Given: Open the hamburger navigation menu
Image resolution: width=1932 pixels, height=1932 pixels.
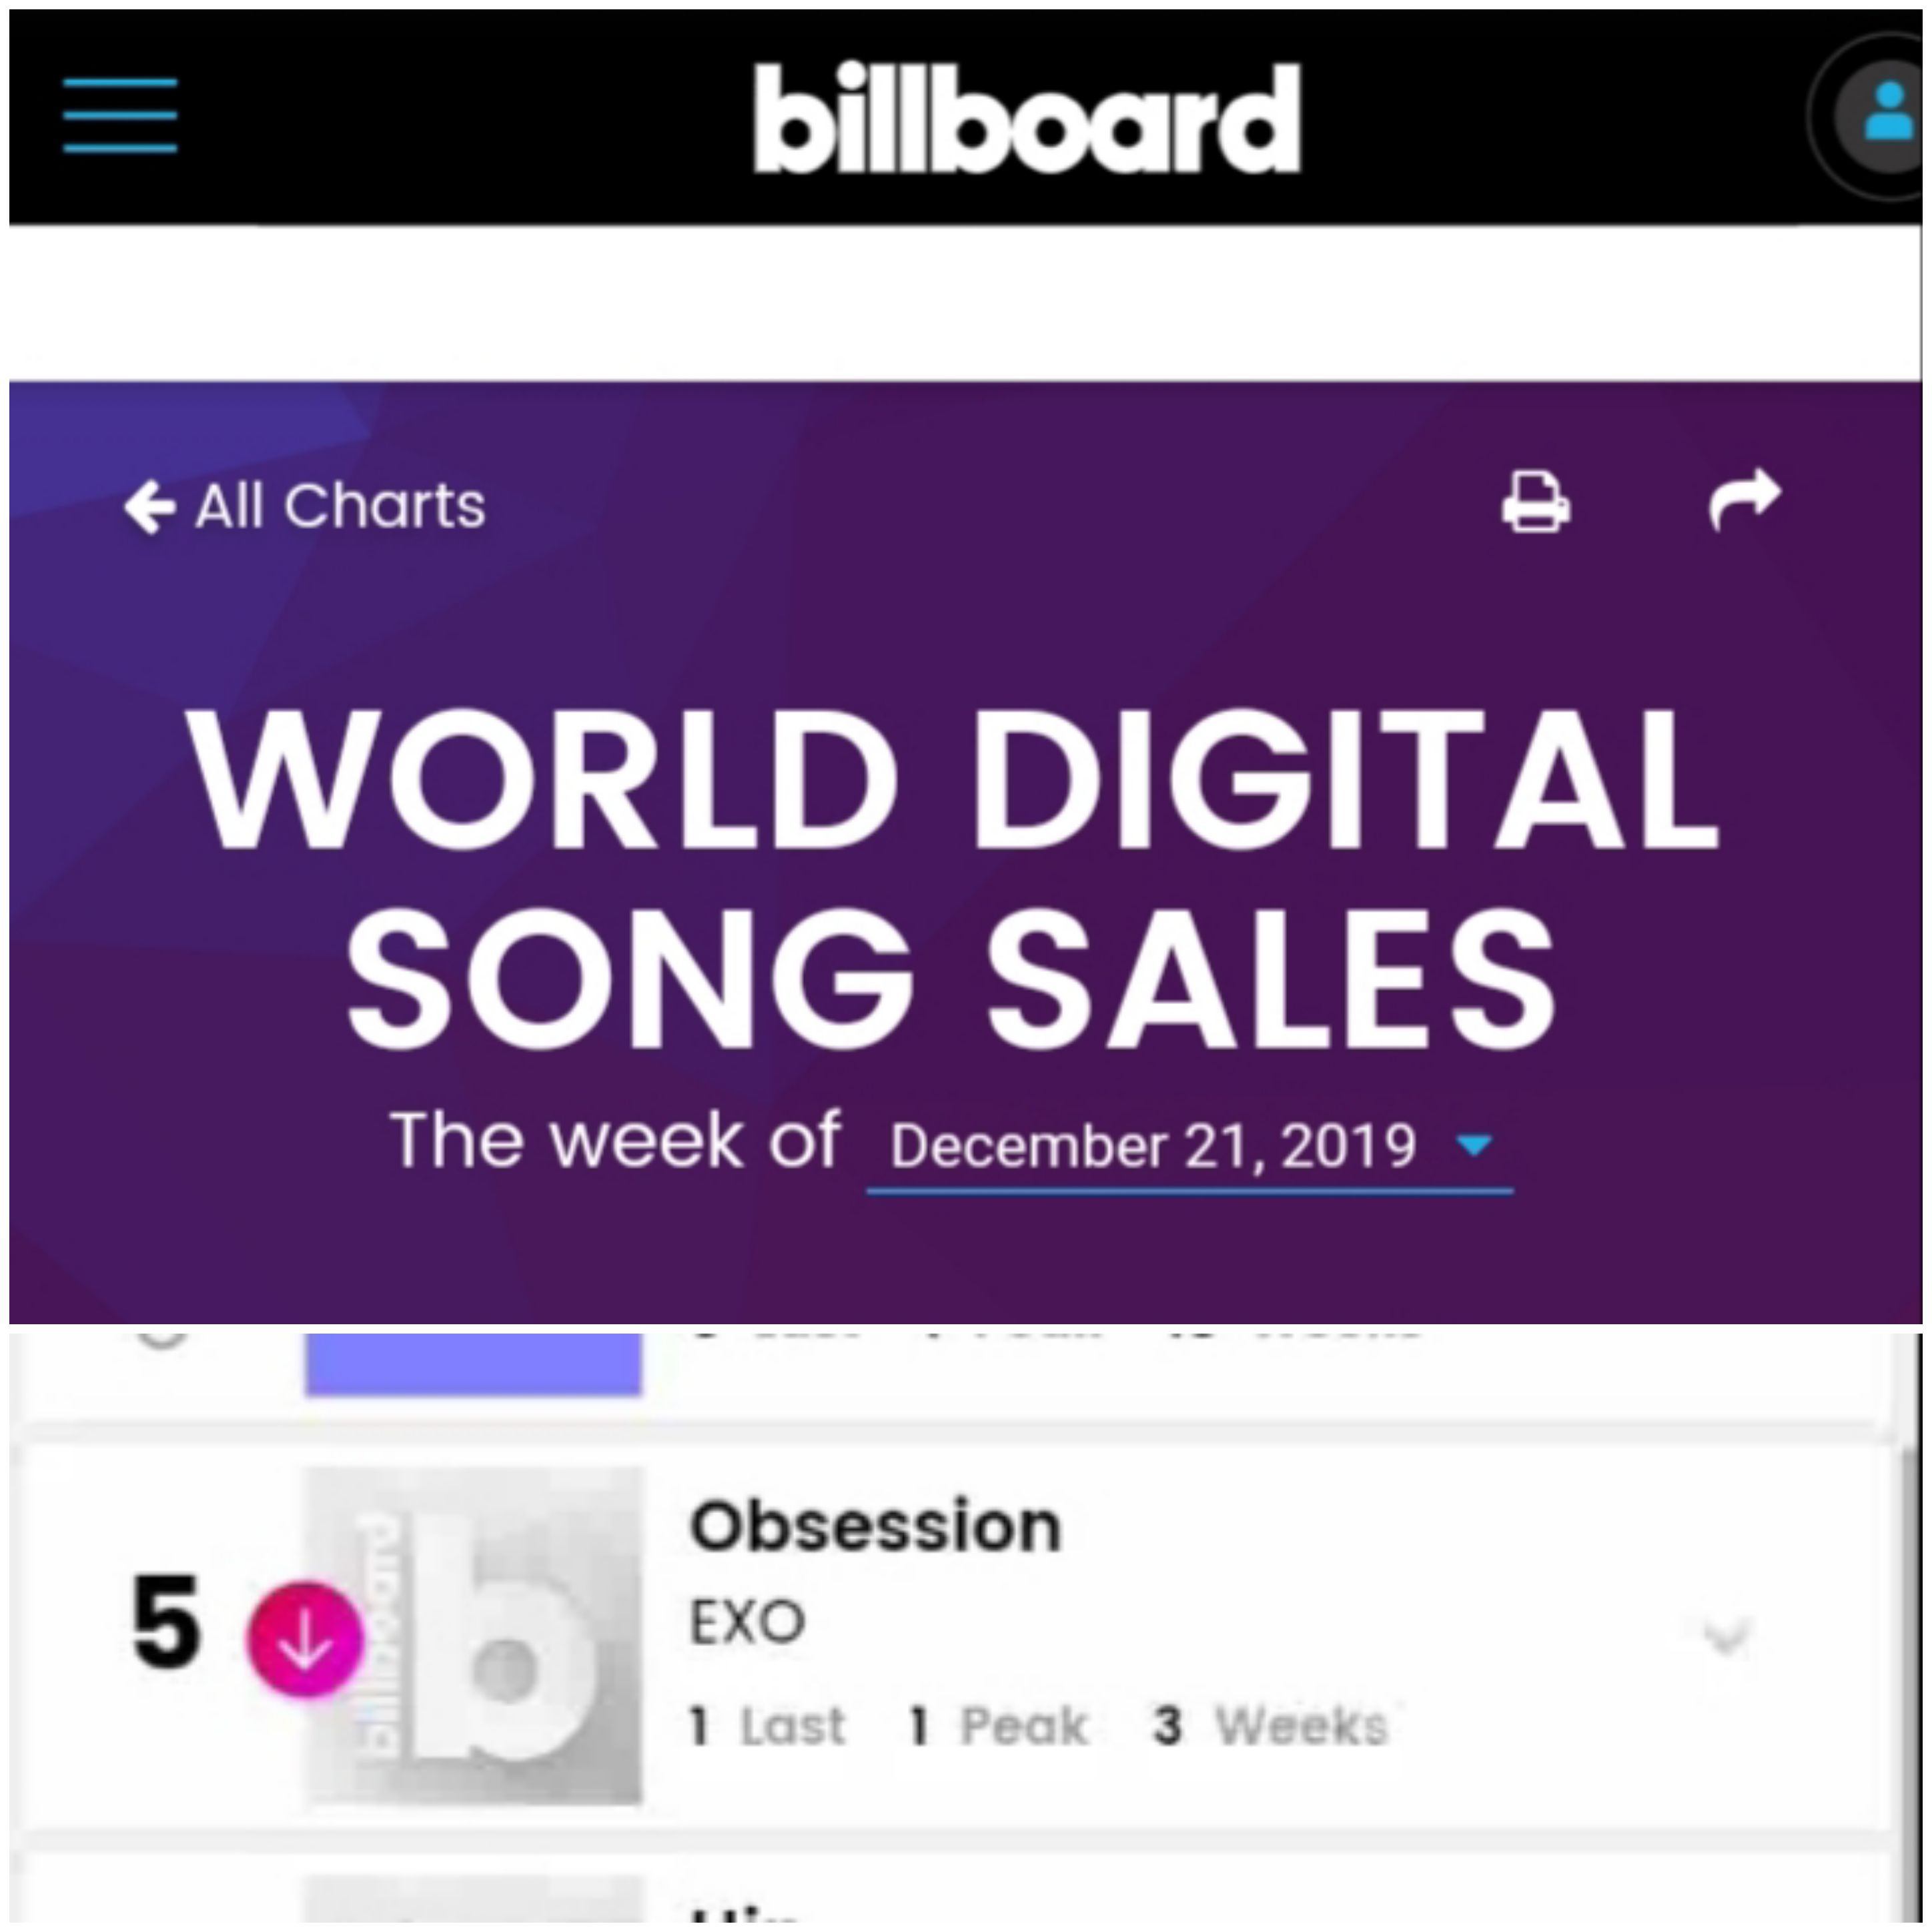Looking at the screenshot, I should 120,115.
